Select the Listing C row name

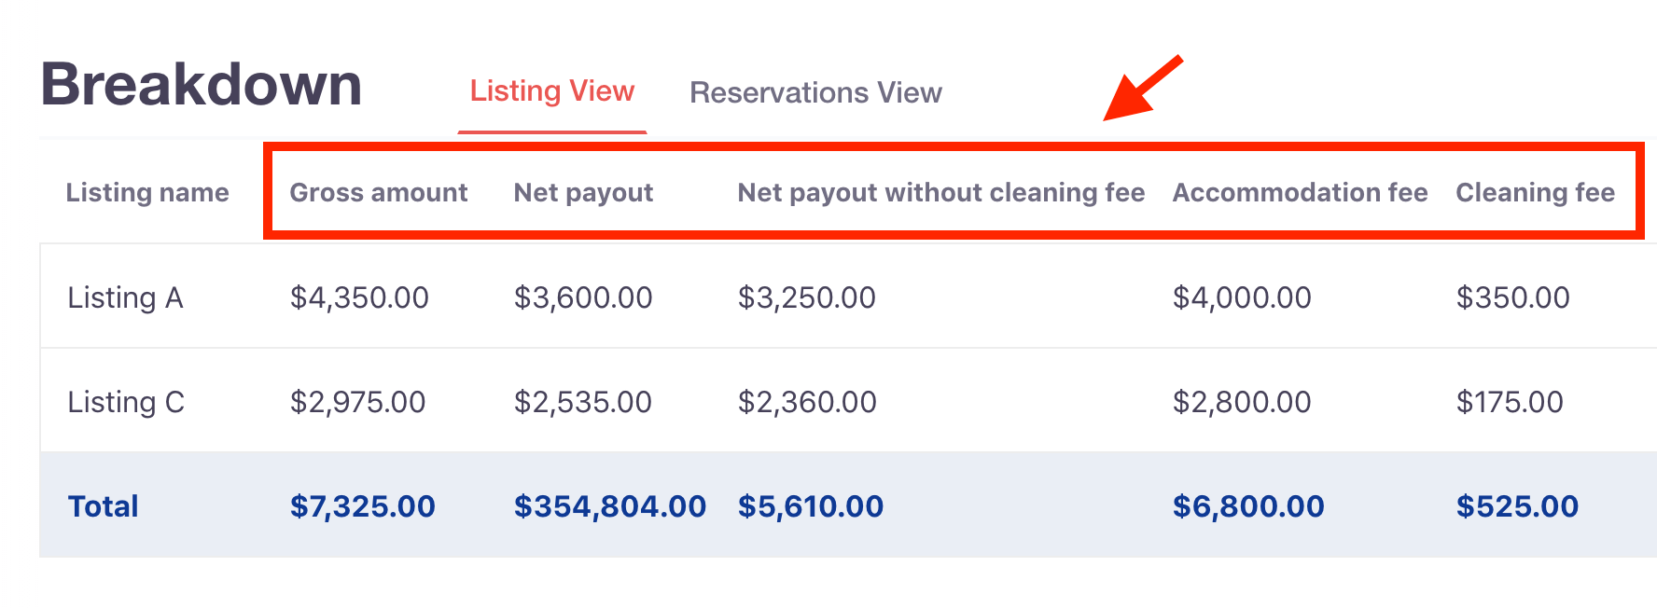coord(126,402)
